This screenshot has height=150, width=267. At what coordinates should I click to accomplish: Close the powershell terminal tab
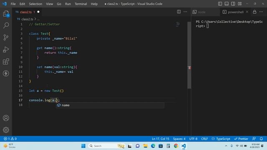click(x=247, y=12)
